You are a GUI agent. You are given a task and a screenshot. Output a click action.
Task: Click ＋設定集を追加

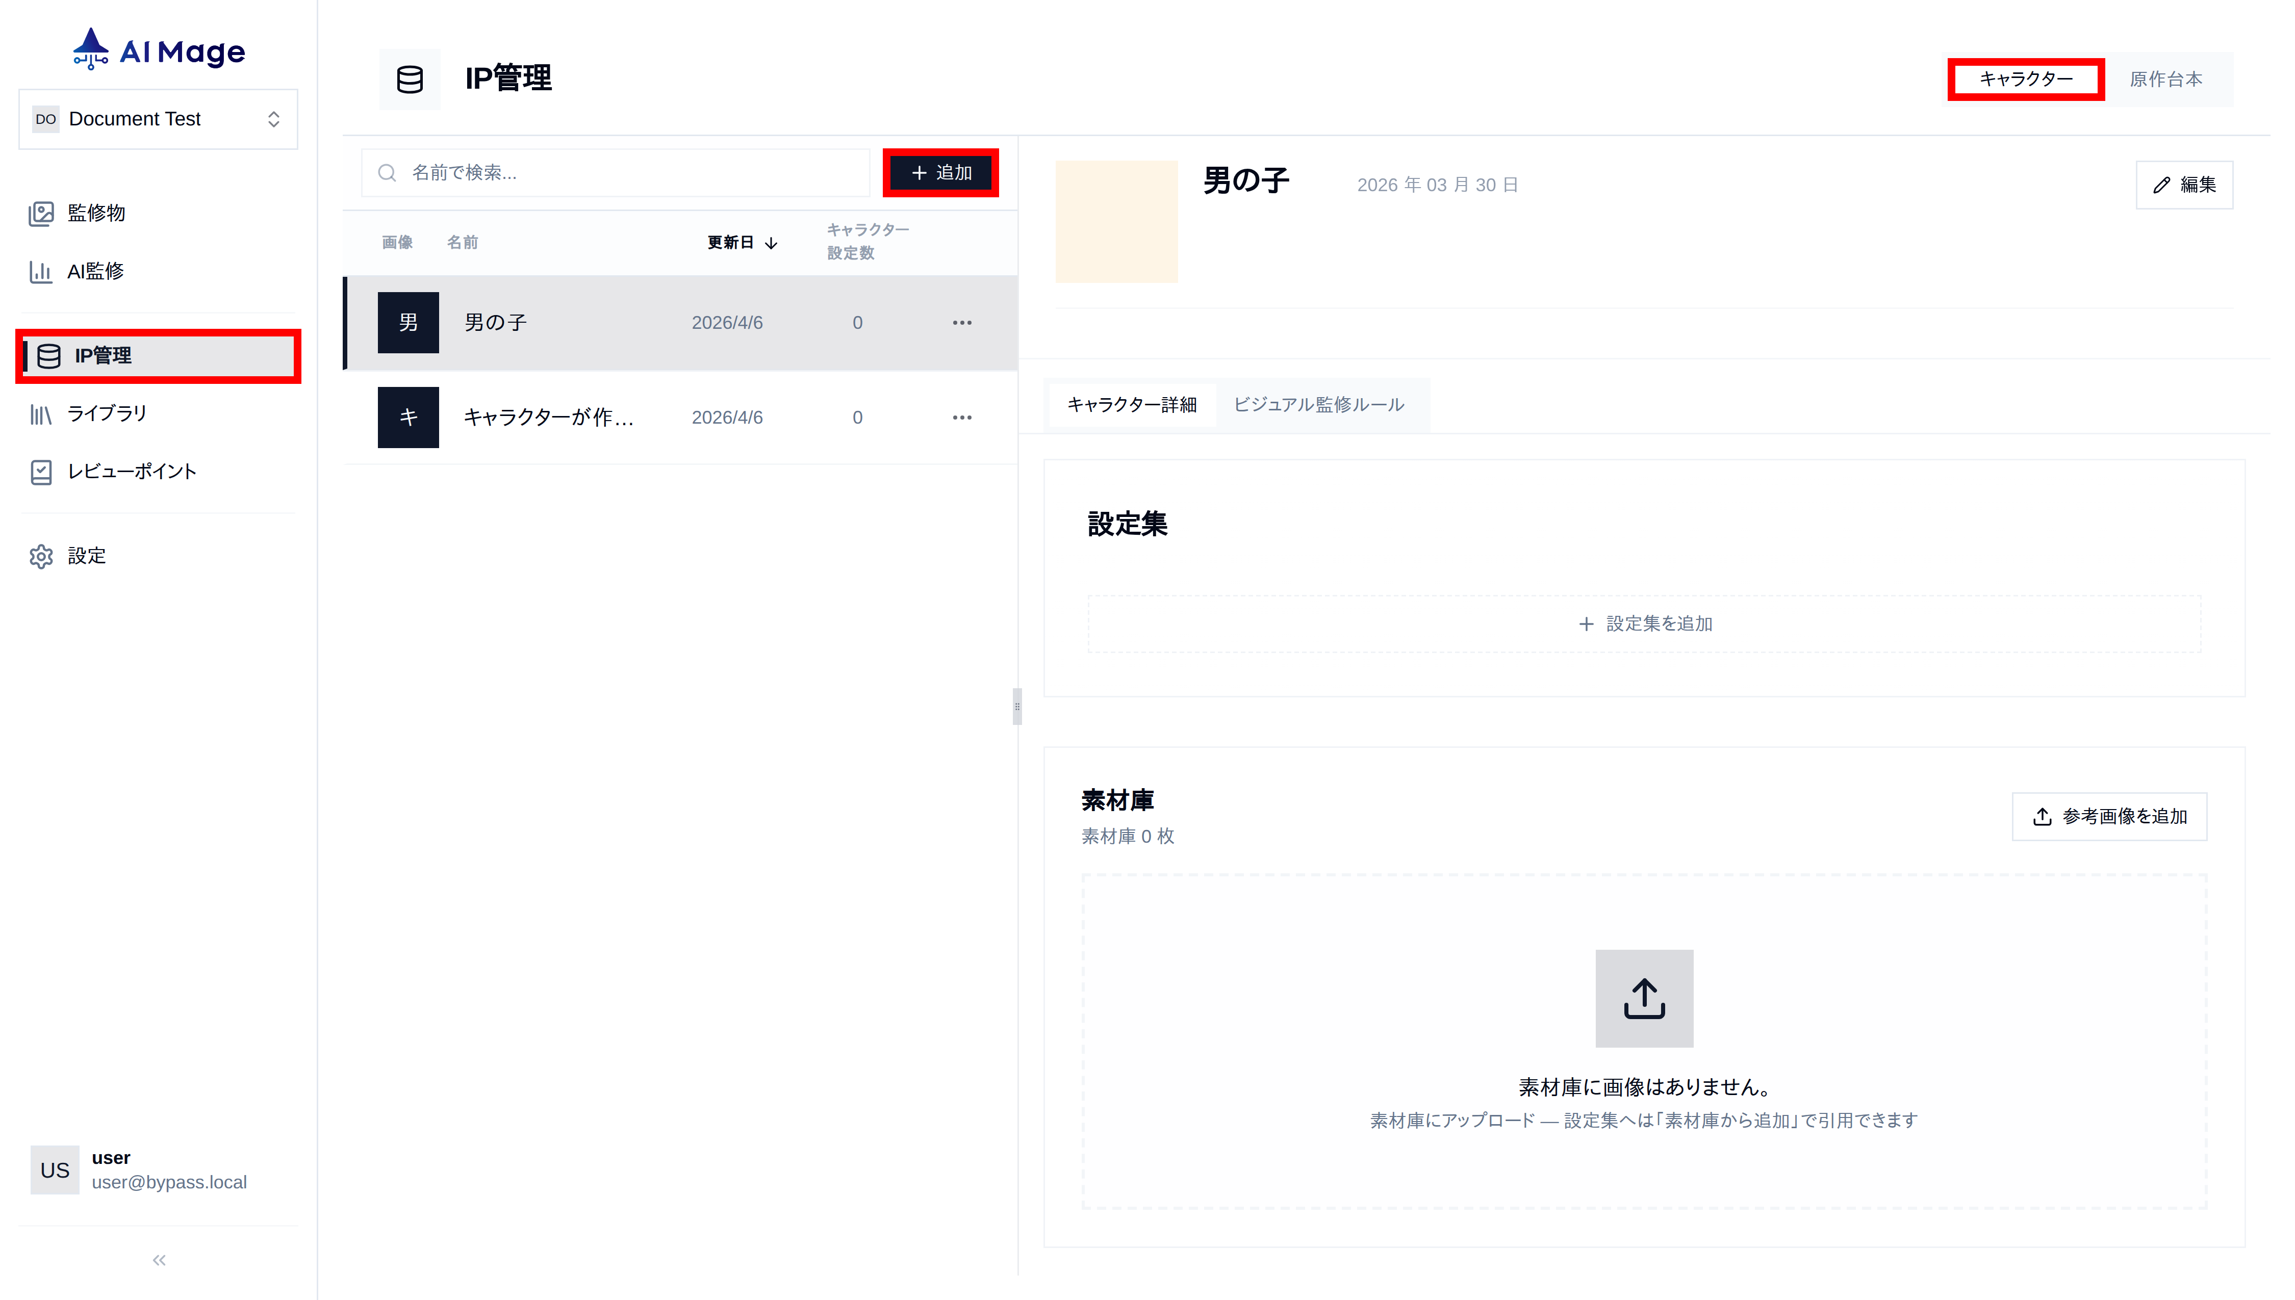click(1644, 623)
